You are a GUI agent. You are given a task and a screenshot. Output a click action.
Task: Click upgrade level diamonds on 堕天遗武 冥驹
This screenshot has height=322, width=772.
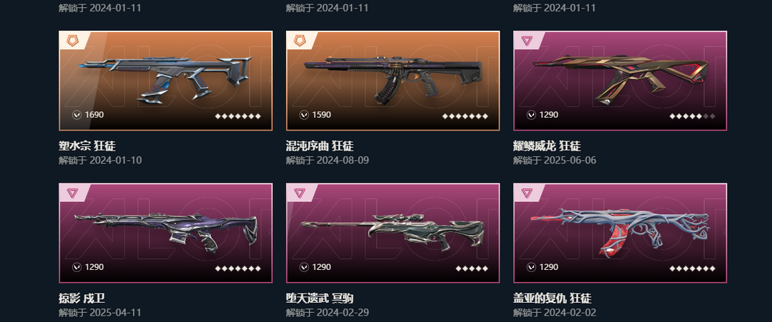(472, 269)
